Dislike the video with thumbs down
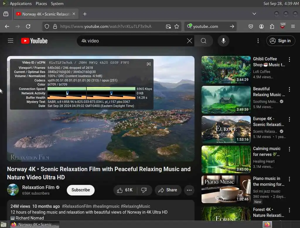This screenshot has width=300, height=228. point(144,190)
